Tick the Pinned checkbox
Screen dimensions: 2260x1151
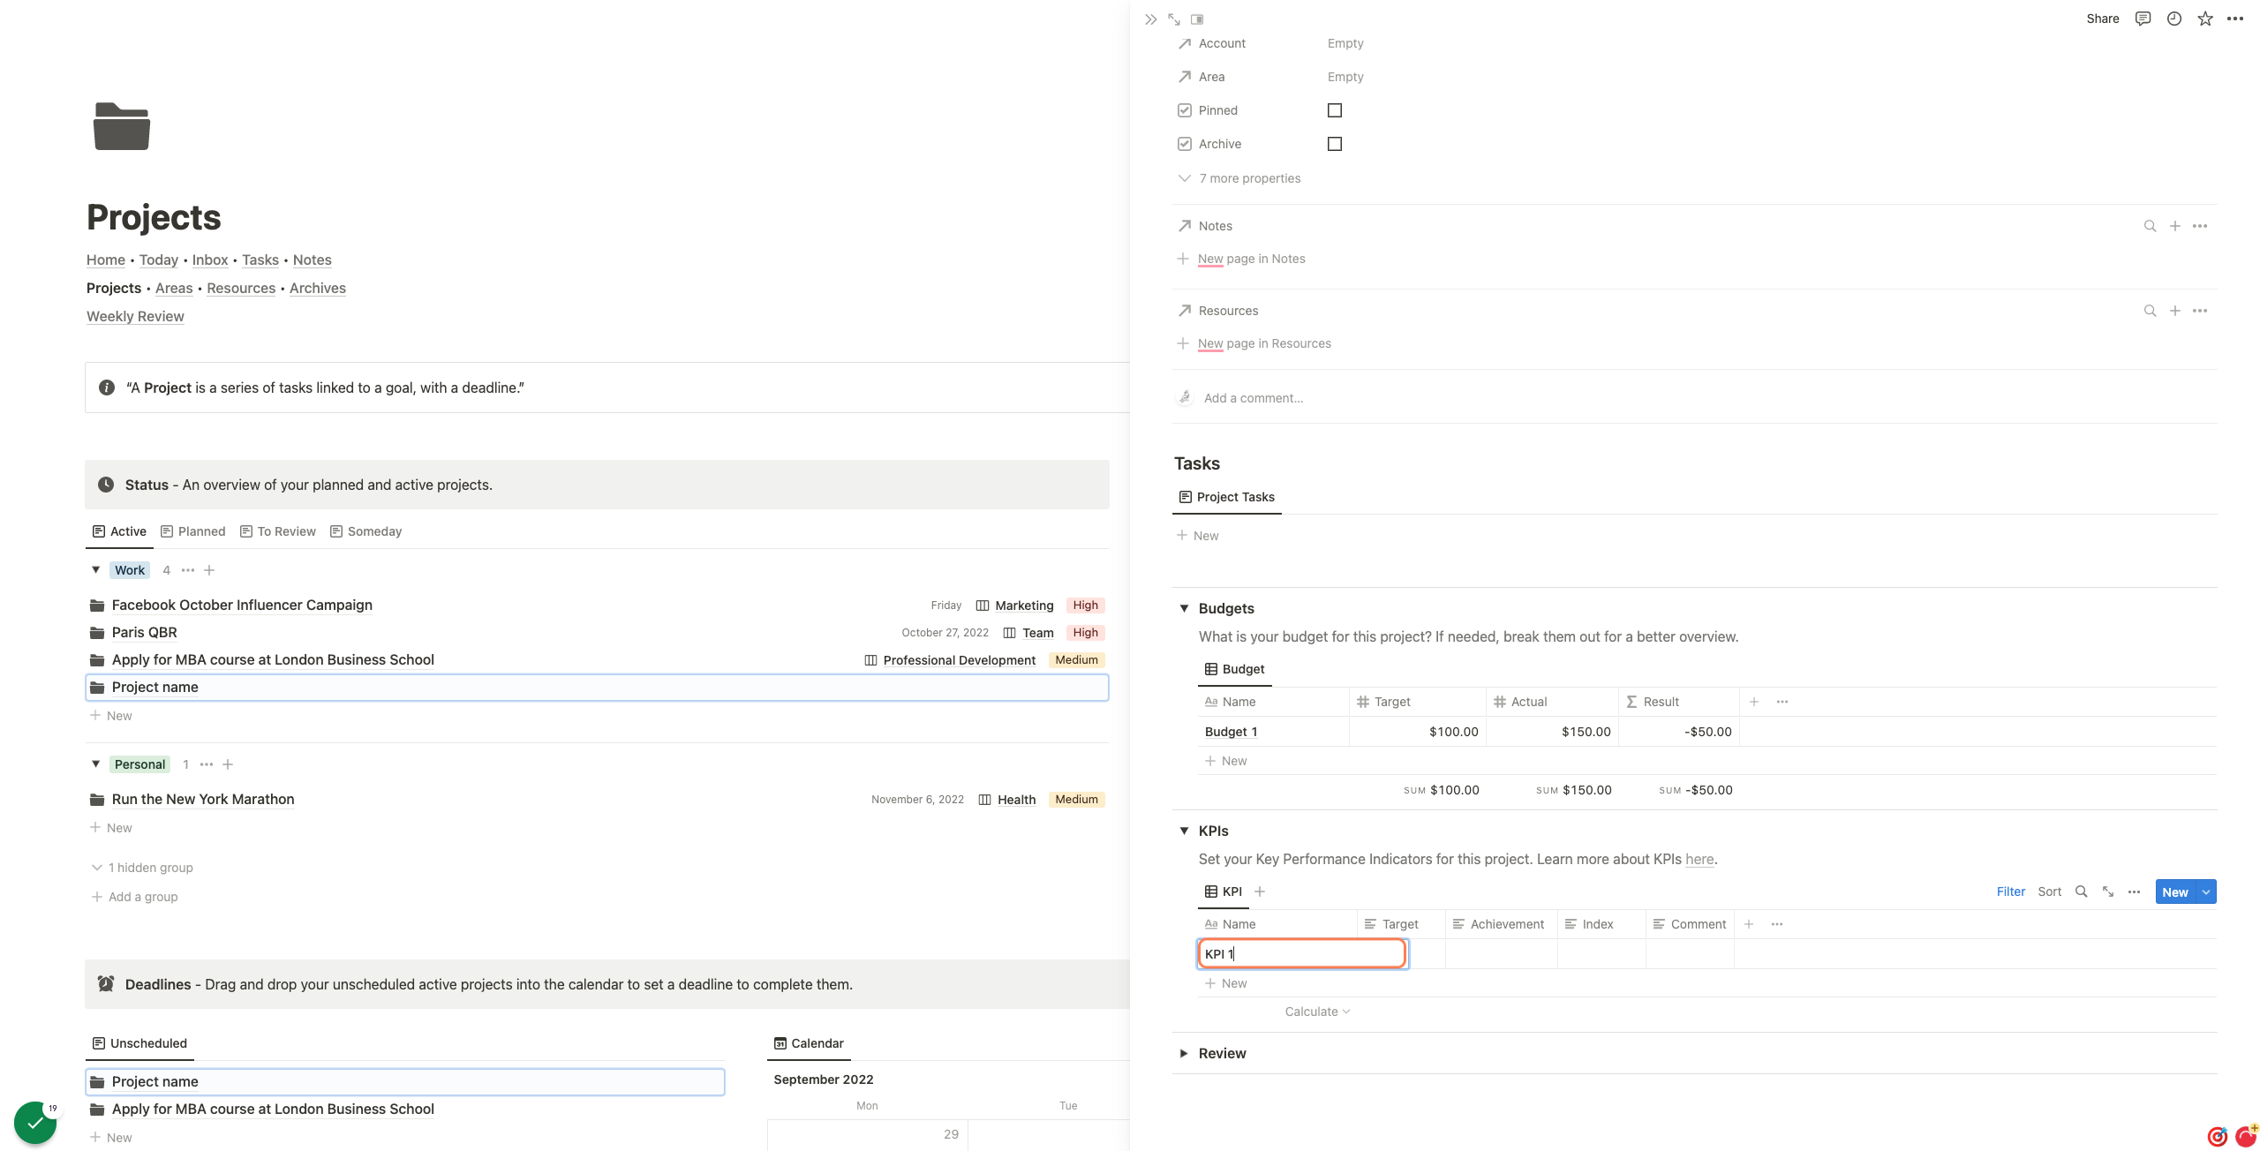click(x=1334, y=110)
